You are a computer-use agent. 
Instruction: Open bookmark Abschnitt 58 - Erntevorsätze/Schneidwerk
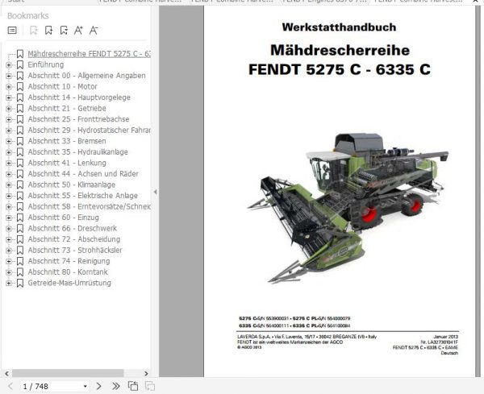(89, 206)
